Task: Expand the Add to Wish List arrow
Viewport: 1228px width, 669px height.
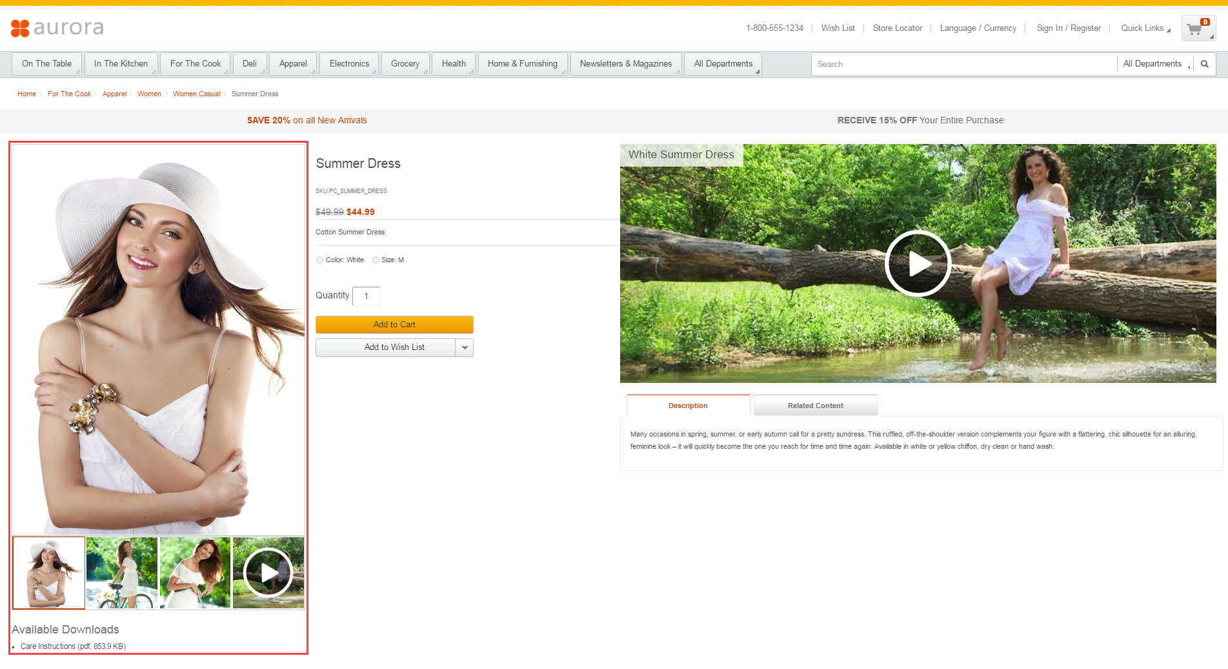Action: [464, 347]
